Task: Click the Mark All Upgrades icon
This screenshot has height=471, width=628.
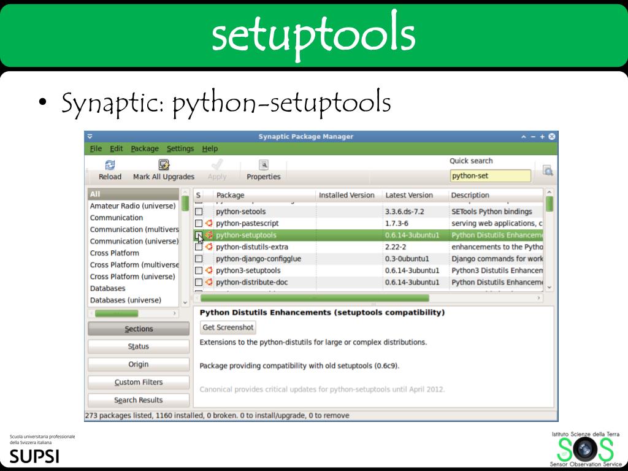Action: tap(164, 164)
